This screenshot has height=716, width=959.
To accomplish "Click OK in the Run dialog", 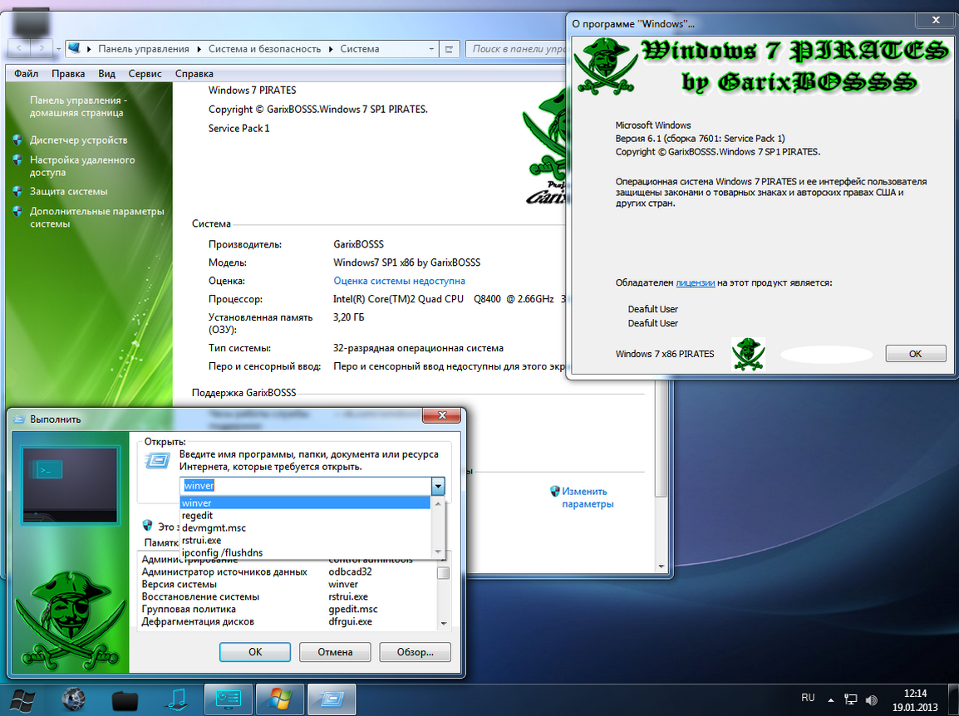I will (x=255, y=652).
